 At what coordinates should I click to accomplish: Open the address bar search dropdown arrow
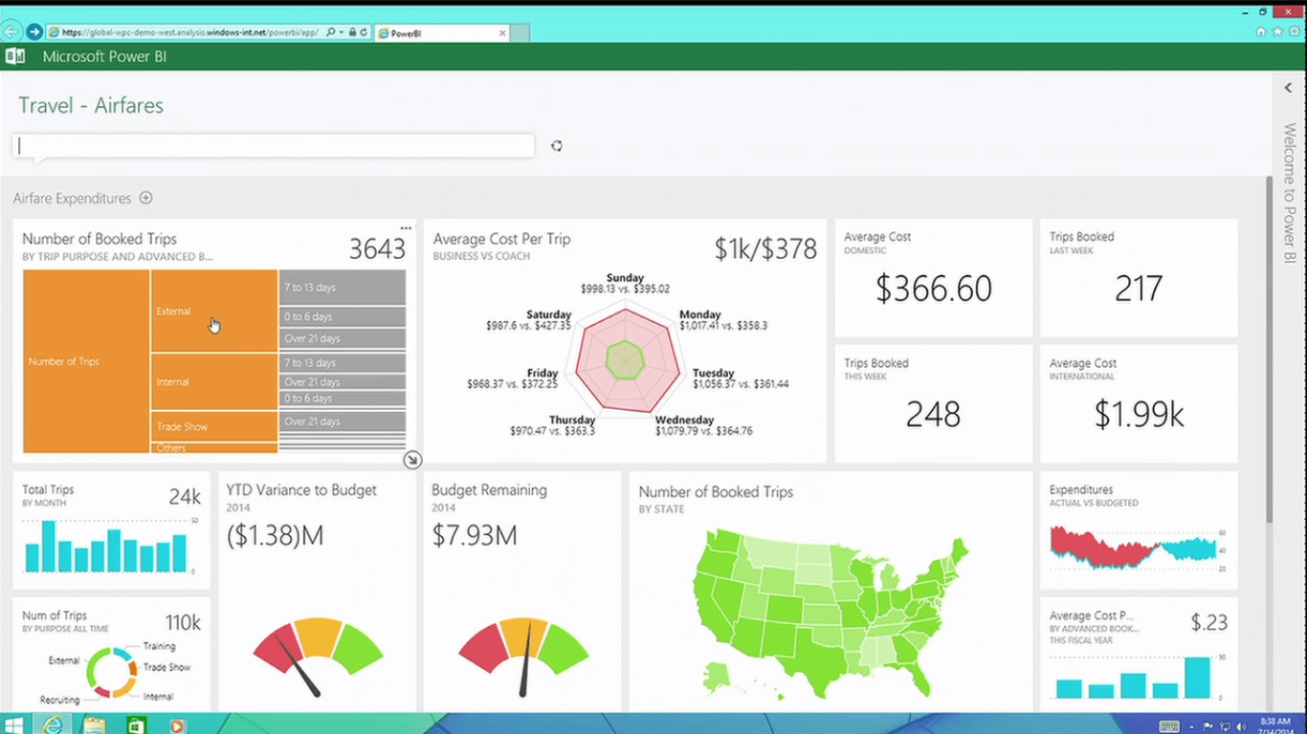342,32
